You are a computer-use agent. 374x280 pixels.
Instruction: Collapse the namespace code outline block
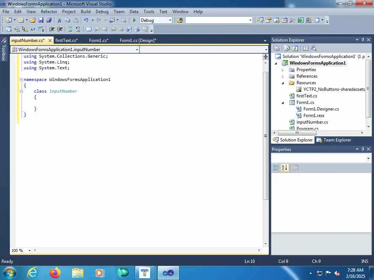(21, 79)
